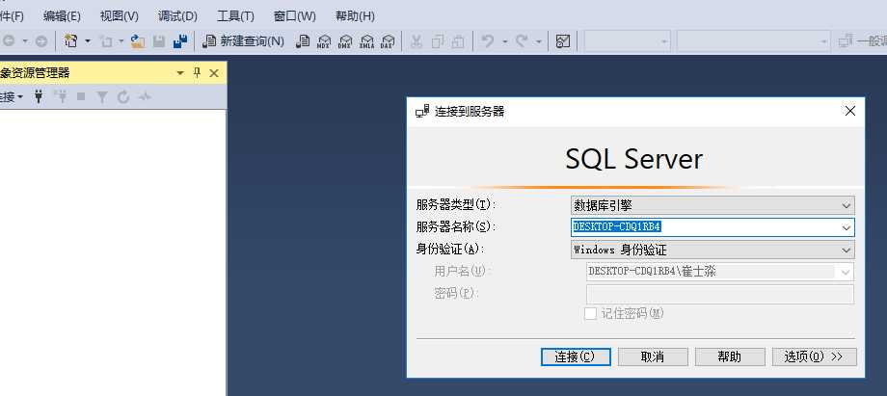Expand the 服务器名称 dropdown arrow

846,227
